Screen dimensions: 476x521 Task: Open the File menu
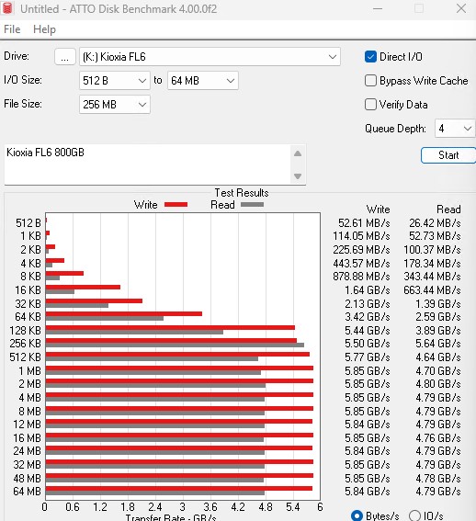12,29
